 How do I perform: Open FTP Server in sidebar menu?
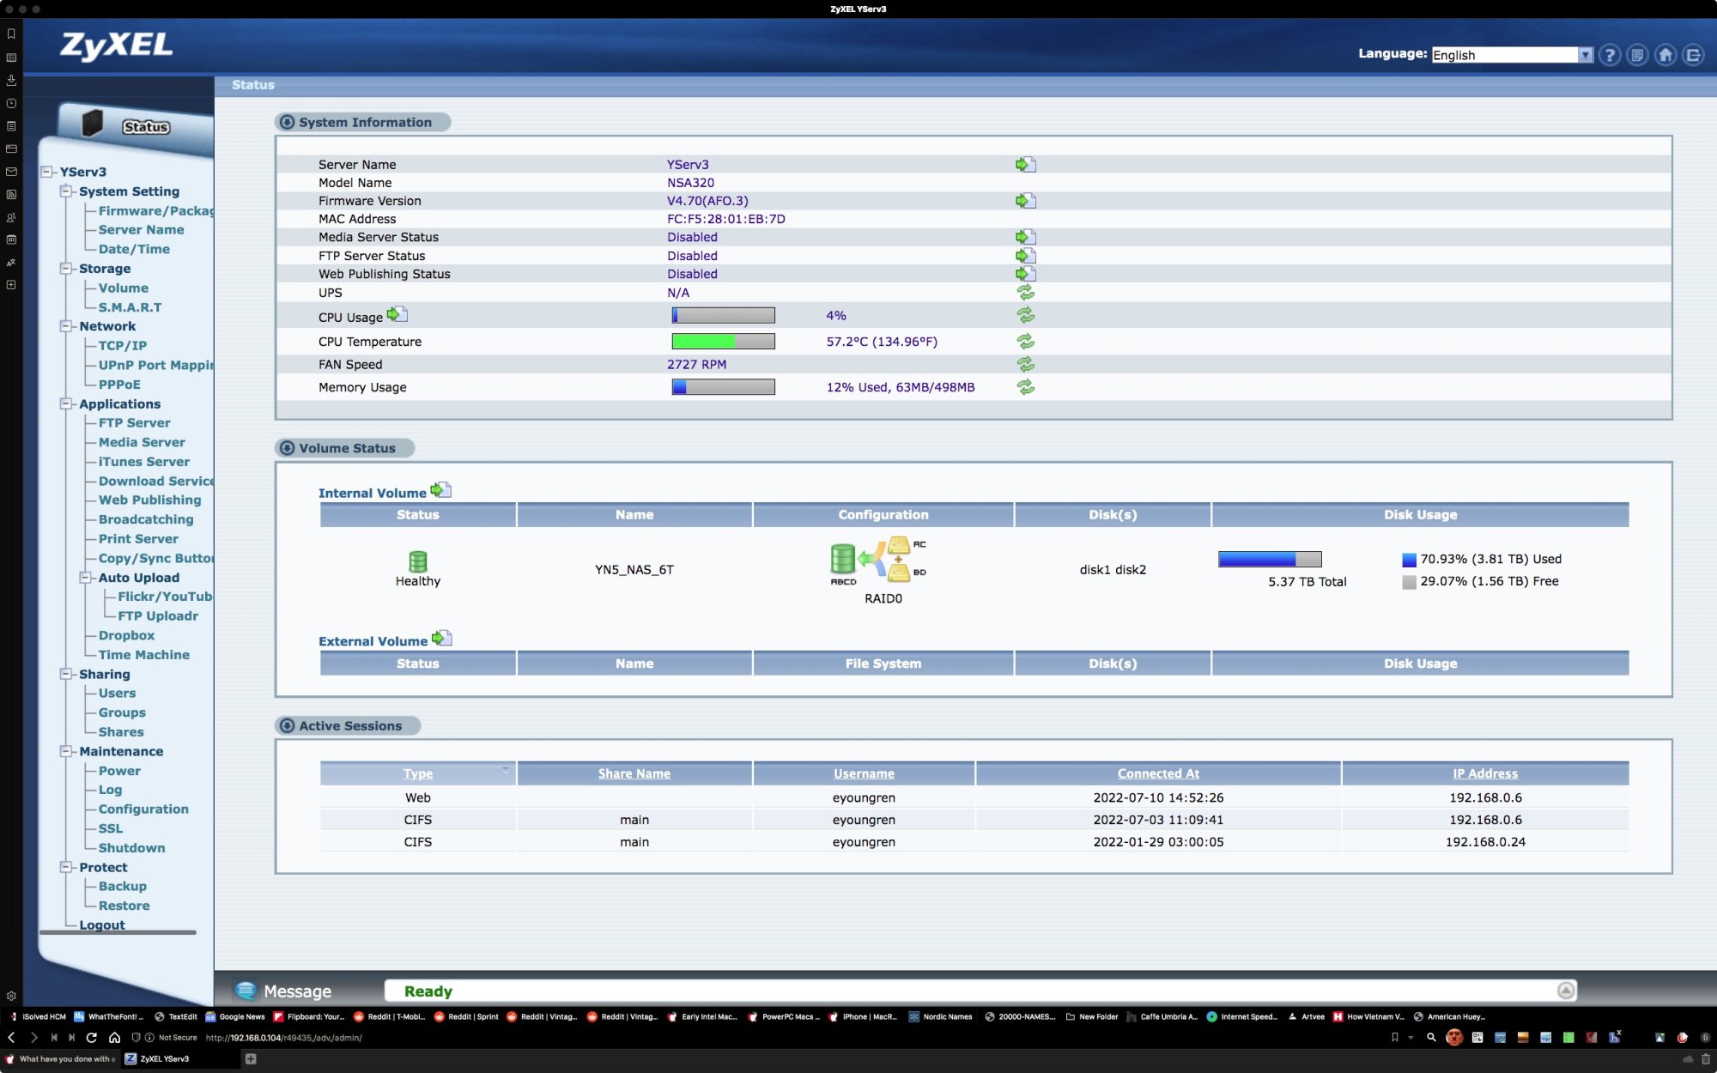[x=134, y=423]
